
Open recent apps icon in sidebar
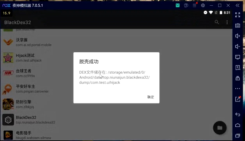coord(238,136)
